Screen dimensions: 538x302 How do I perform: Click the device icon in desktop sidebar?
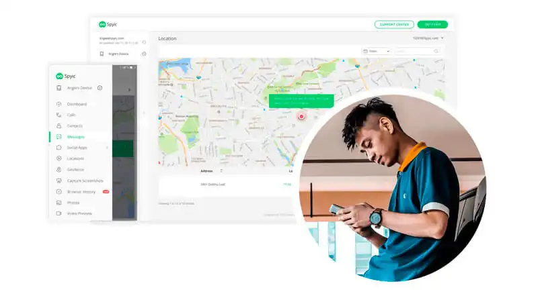102,54
